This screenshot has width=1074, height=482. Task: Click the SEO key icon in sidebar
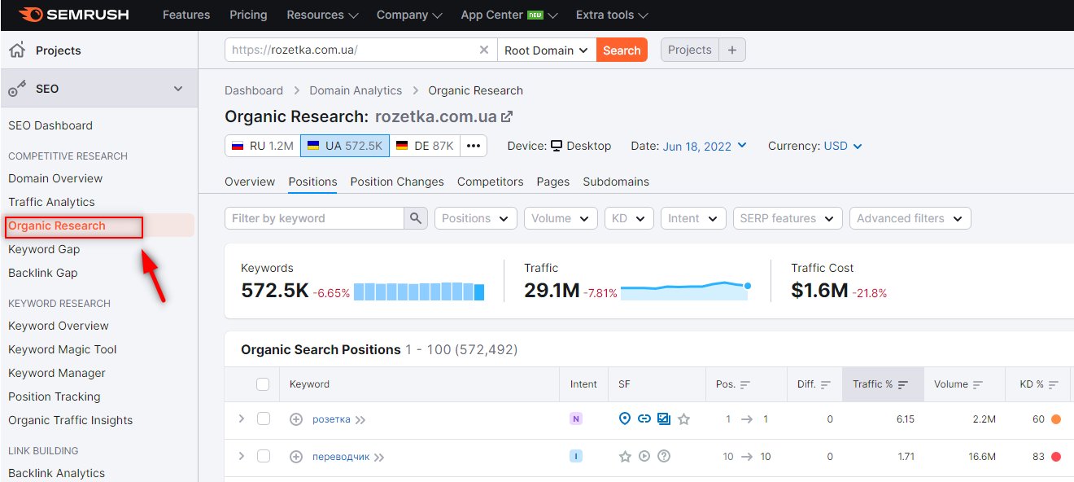17,89
